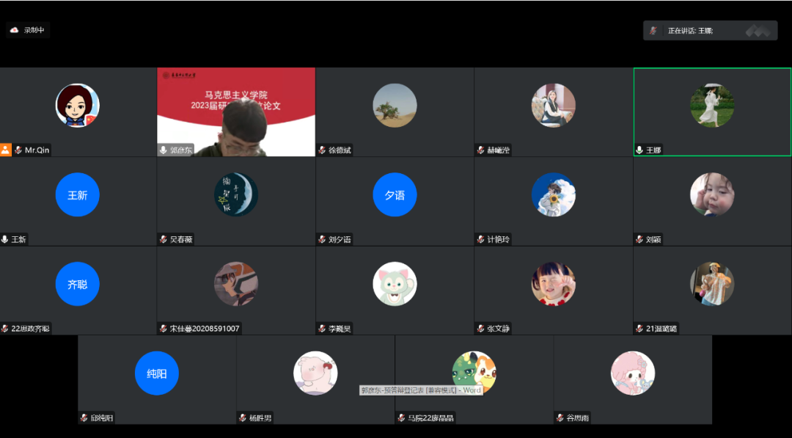Click the muted mic icon next to 22思政齐聪

pyautogui.click(x=4, y=329)
